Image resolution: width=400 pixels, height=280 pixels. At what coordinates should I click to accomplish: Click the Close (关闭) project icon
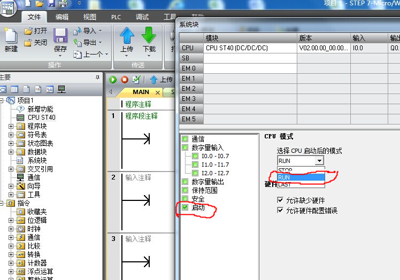(x=28, y=43)
